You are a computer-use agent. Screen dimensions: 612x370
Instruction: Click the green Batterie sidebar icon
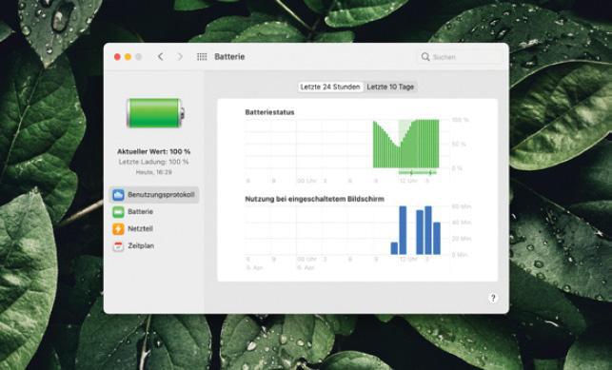(x=118, y=212)
